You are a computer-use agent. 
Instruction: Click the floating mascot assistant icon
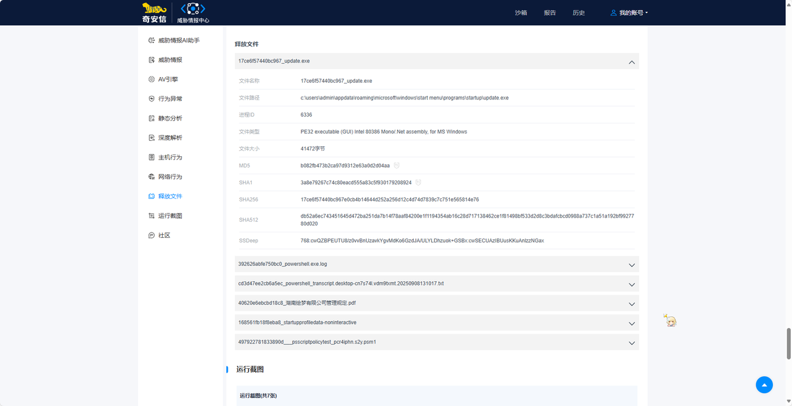click(x=670, y=320)
